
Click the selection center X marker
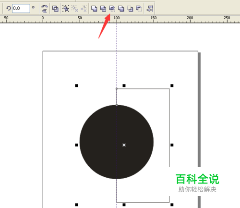(124, 145)
